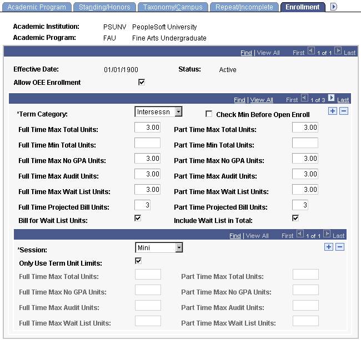Add a new Term Category row
Image resolution: width=361 pixels, height=340 pixels.
(333, 111)
